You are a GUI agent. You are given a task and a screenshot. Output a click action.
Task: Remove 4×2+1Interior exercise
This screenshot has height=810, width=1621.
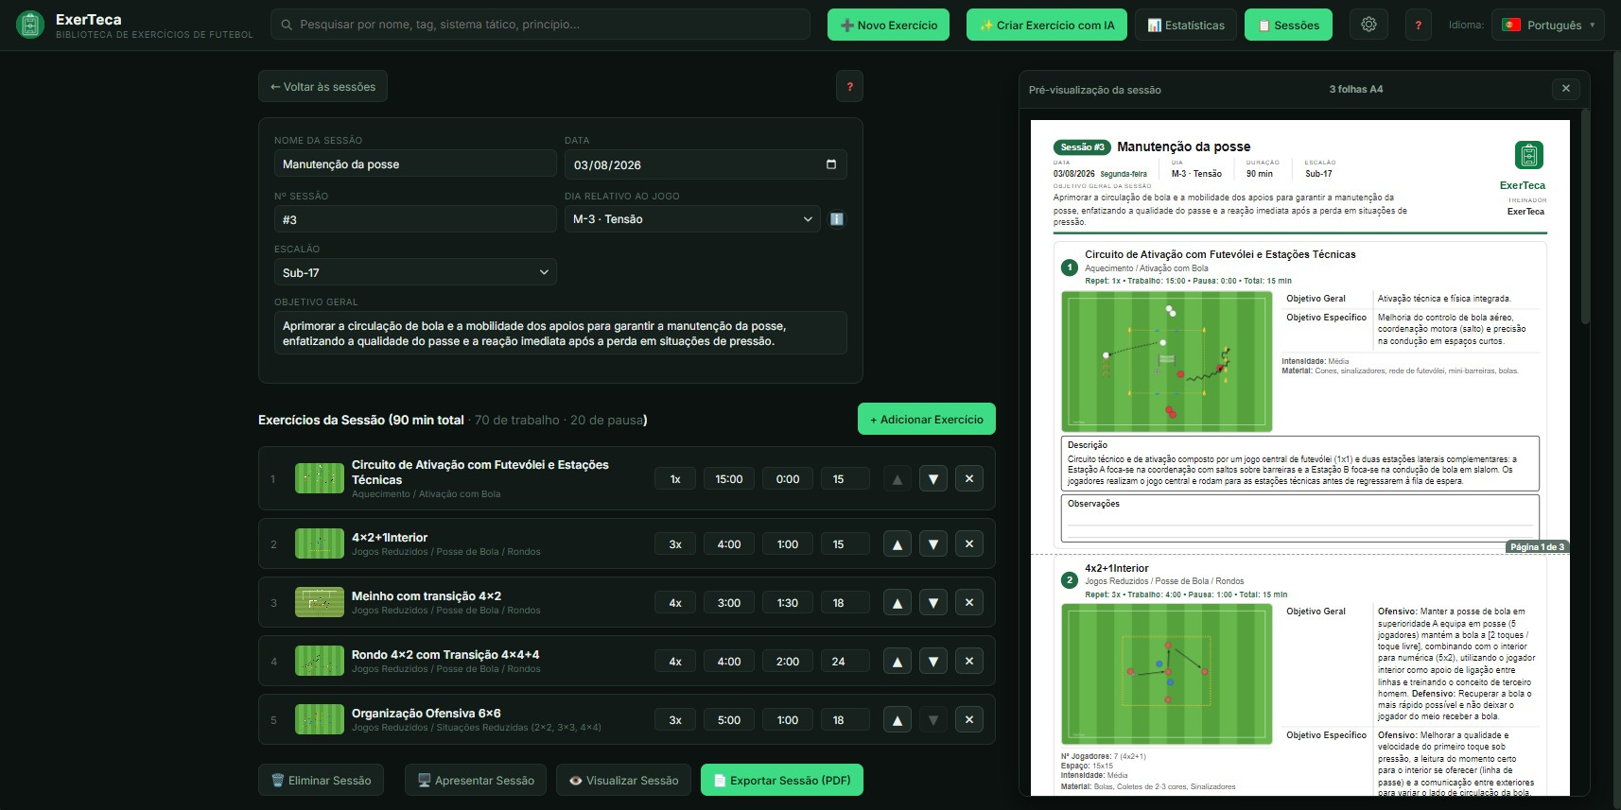(x=969, y=544)
